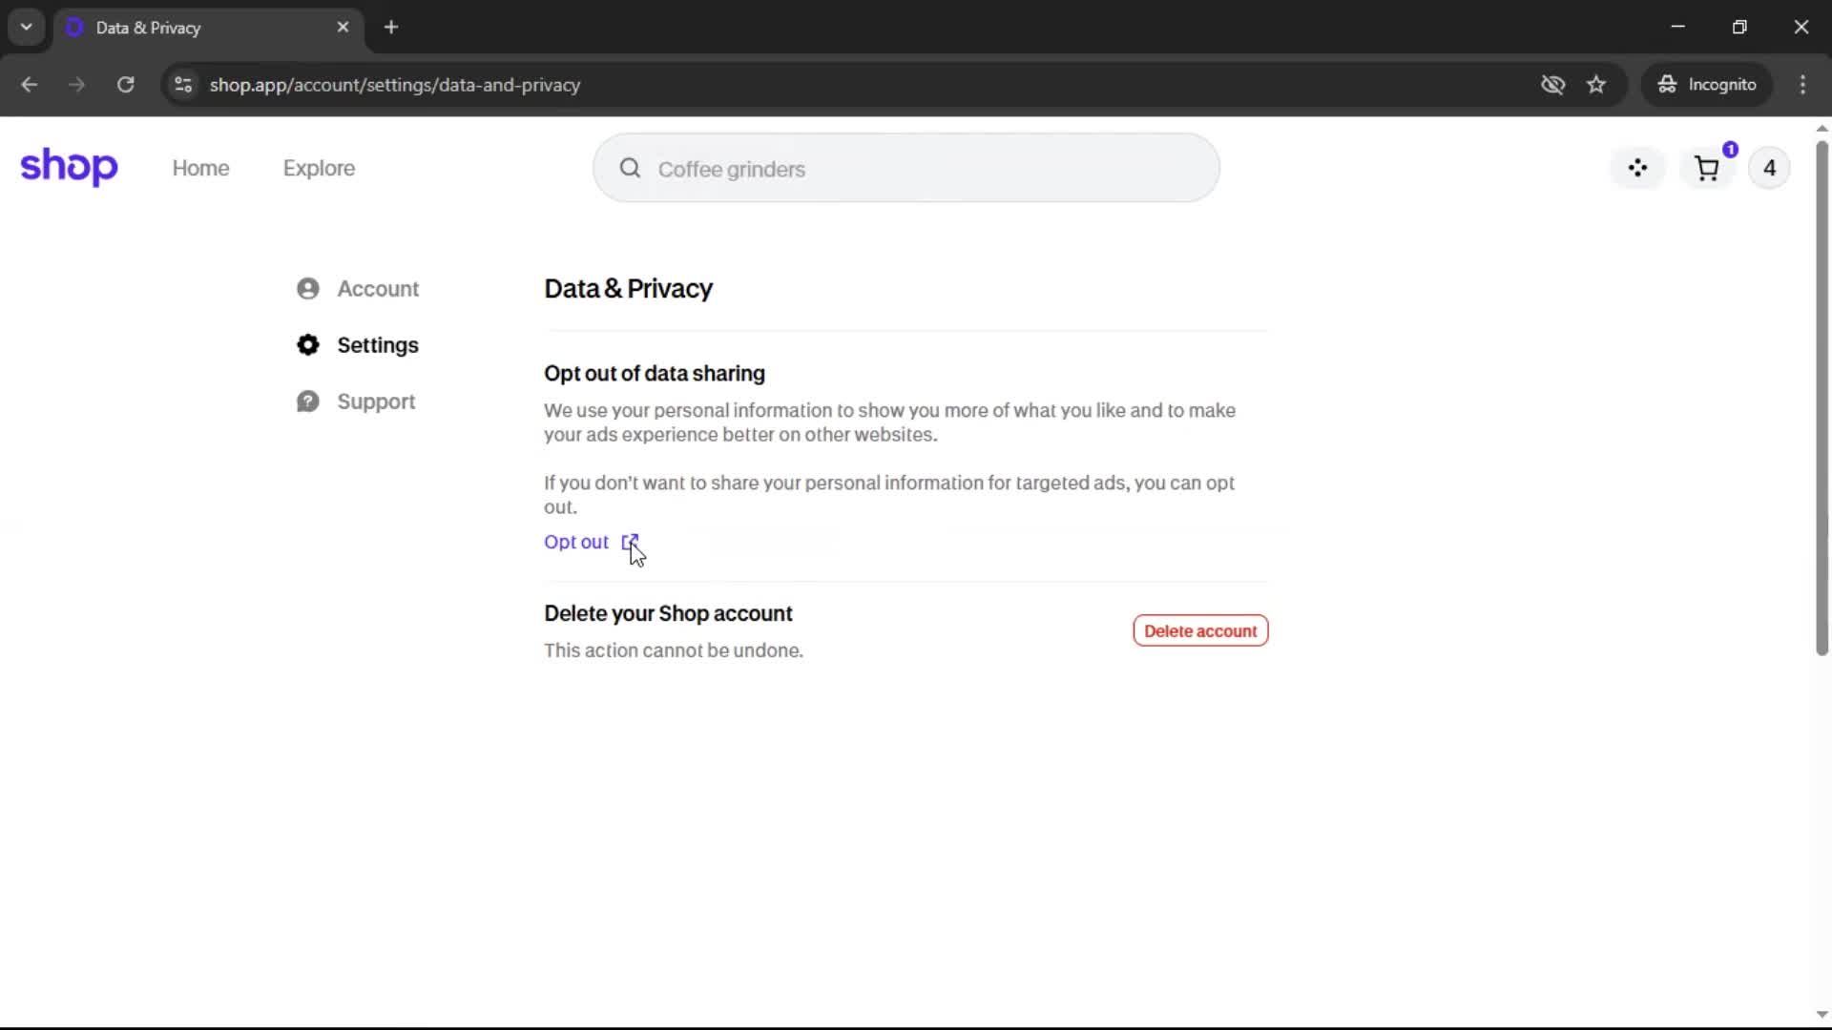
Task: Click the Opt out link
Action: (x=575, y=542)
